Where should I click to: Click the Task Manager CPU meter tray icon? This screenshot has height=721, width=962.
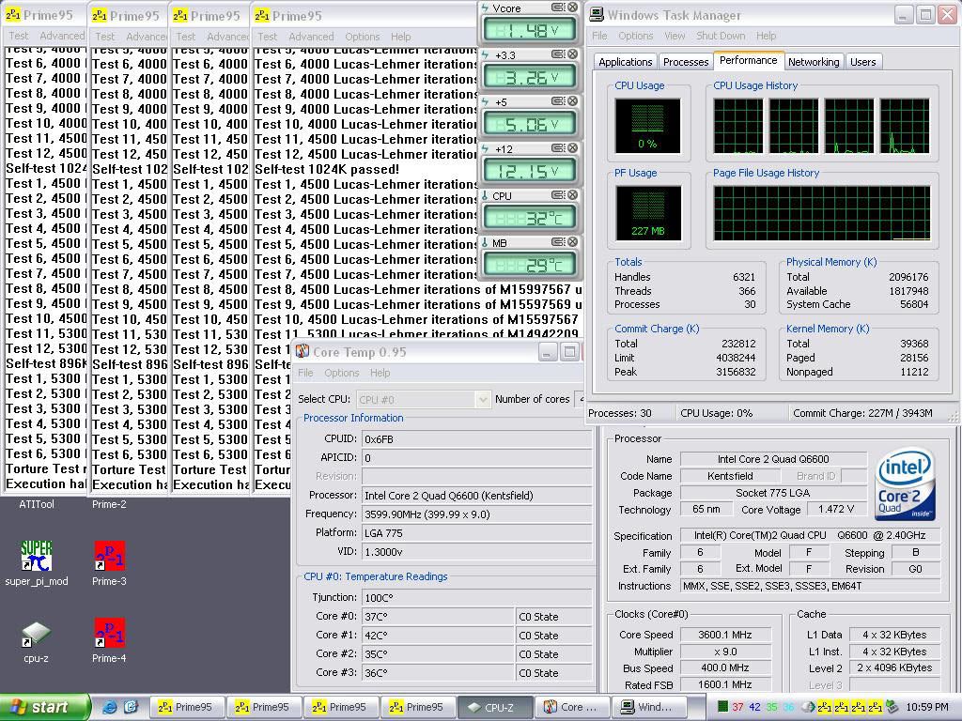[x=722, y=707]
